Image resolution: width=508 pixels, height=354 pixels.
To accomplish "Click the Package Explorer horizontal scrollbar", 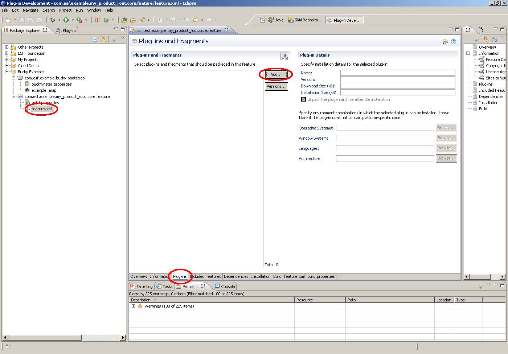I will 64,338.
